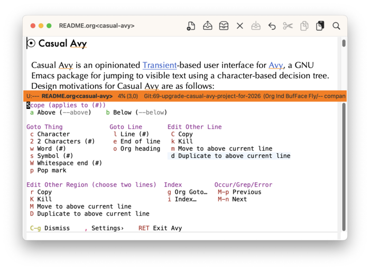Screen dimensions: 370x270
Task: Click the Goto Thing section heading
Action: 44,127
